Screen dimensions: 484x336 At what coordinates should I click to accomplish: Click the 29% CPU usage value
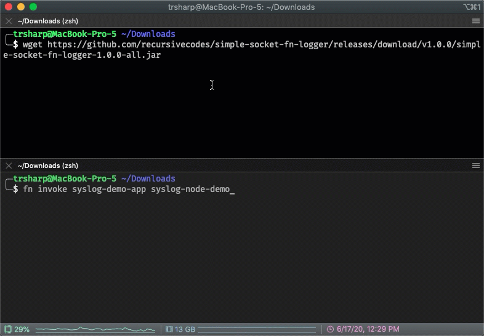pos(22,329)
